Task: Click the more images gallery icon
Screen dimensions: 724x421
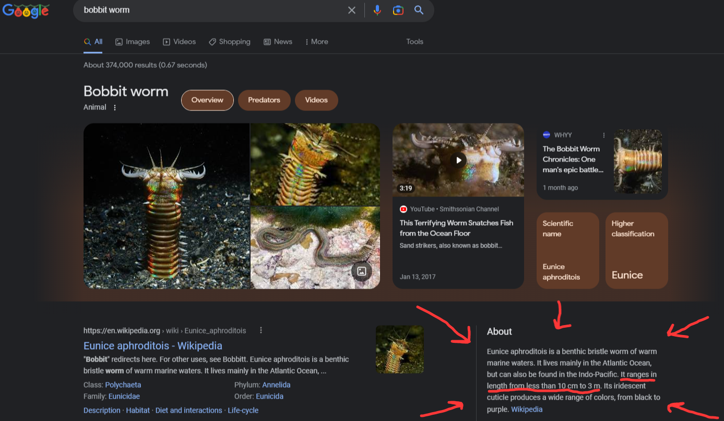Action: coord(361,270)
